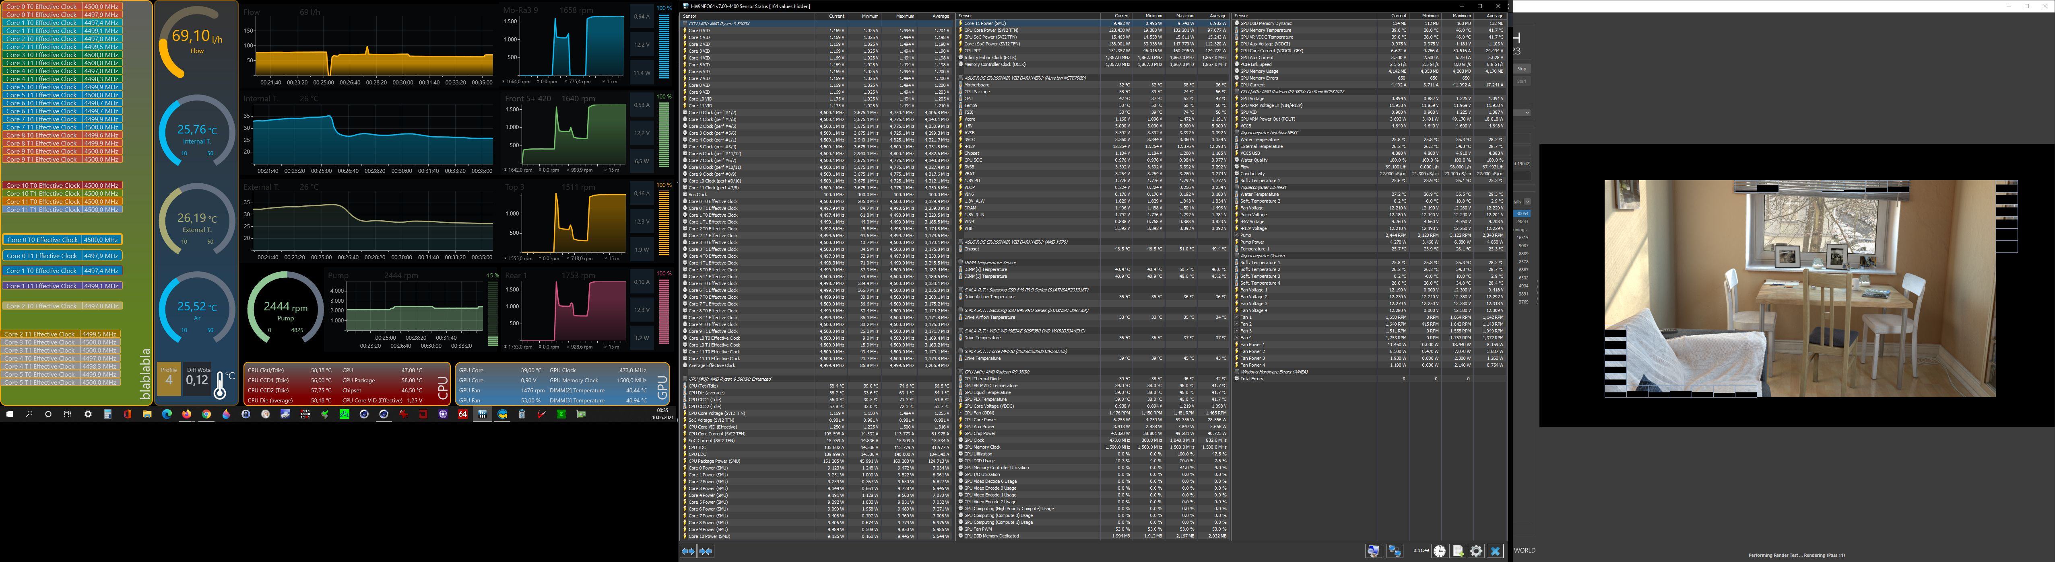2055x562 pixels.
Task: Select 'Water Quality' row in HWiNFO
Action: tap(1370, 160)
